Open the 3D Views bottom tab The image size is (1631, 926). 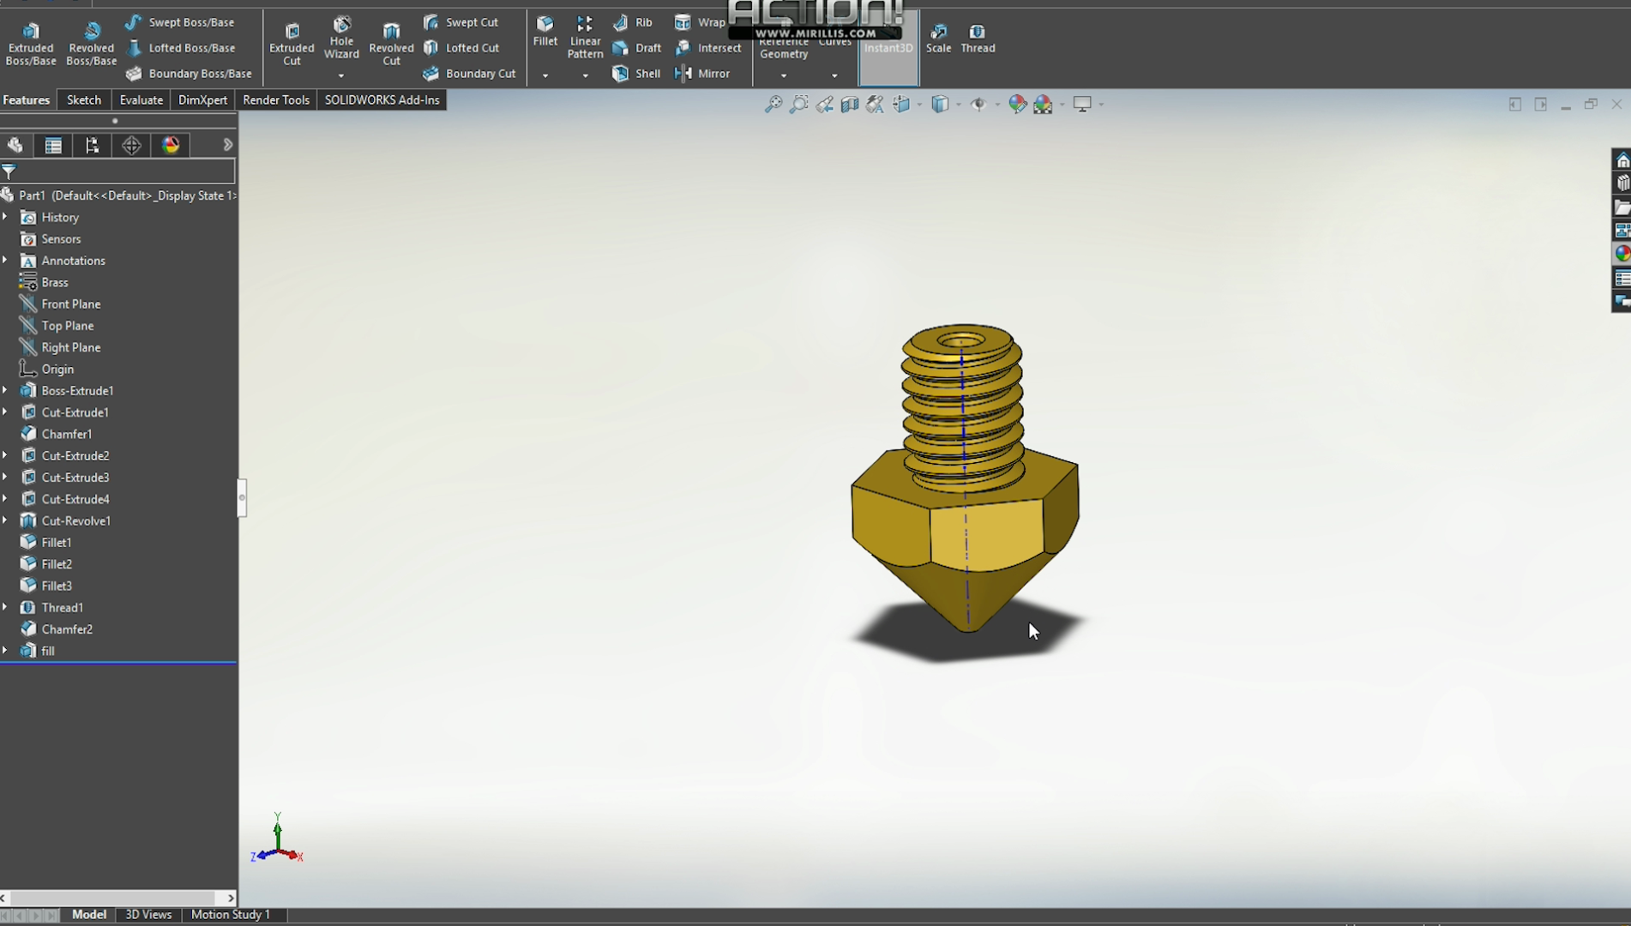click(x=148, y=915)
